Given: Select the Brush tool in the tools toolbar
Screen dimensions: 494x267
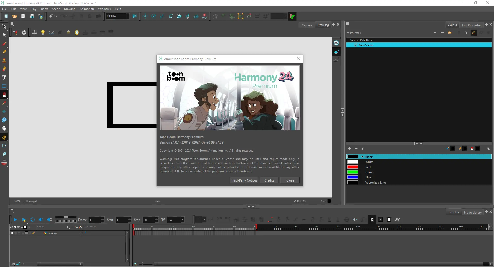Looking at the screenshot, I should pos(4,44).
